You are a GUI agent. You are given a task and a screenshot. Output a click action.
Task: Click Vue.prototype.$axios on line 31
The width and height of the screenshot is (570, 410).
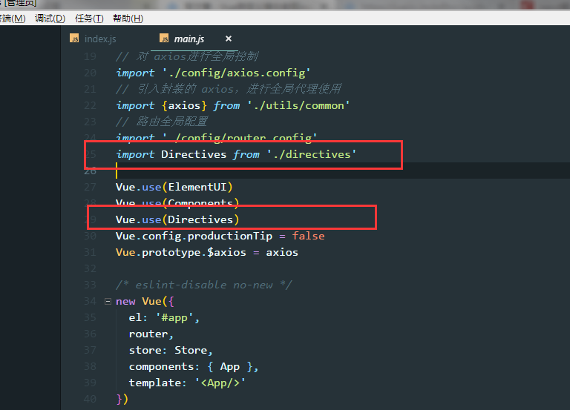(x=180, y=252)
